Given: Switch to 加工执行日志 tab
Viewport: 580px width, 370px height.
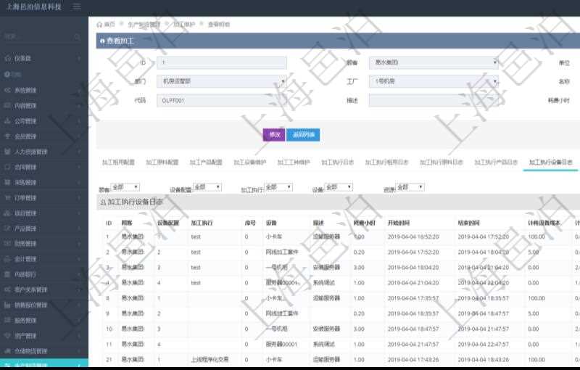Looking at the screenshot, I should 337,163.
